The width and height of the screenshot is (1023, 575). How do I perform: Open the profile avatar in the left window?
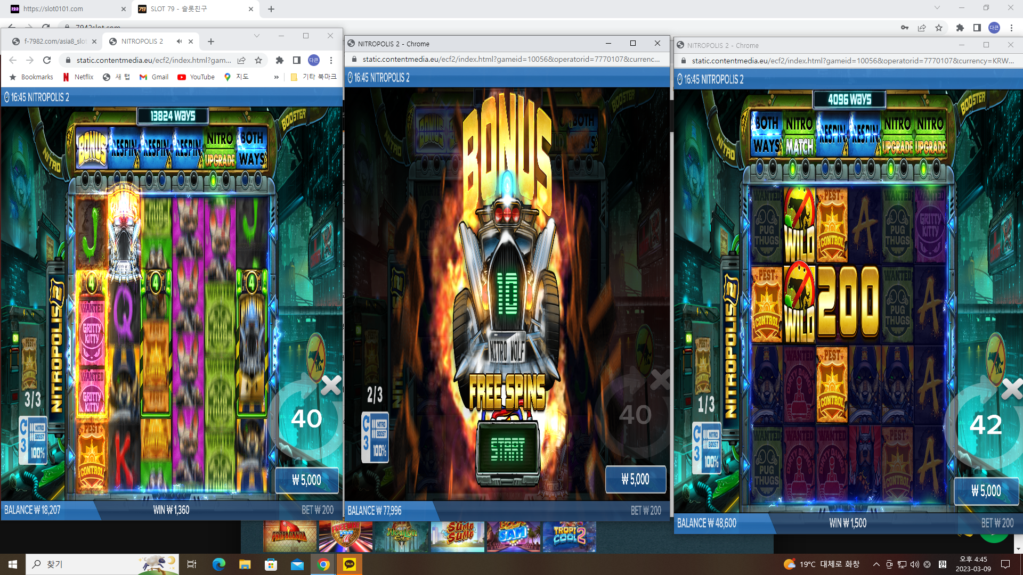pos(314,60)
